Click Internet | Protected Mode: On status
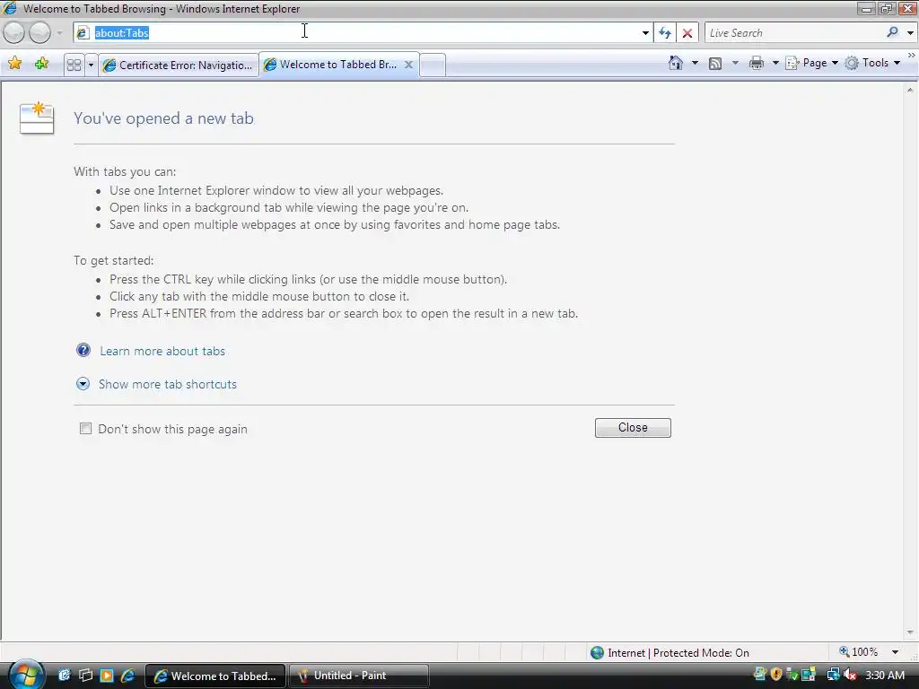The image size is (919, 689). 678,653
